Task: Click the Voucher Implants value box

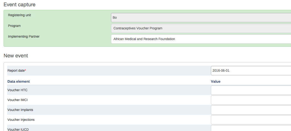Action: (x=251, y=110)
